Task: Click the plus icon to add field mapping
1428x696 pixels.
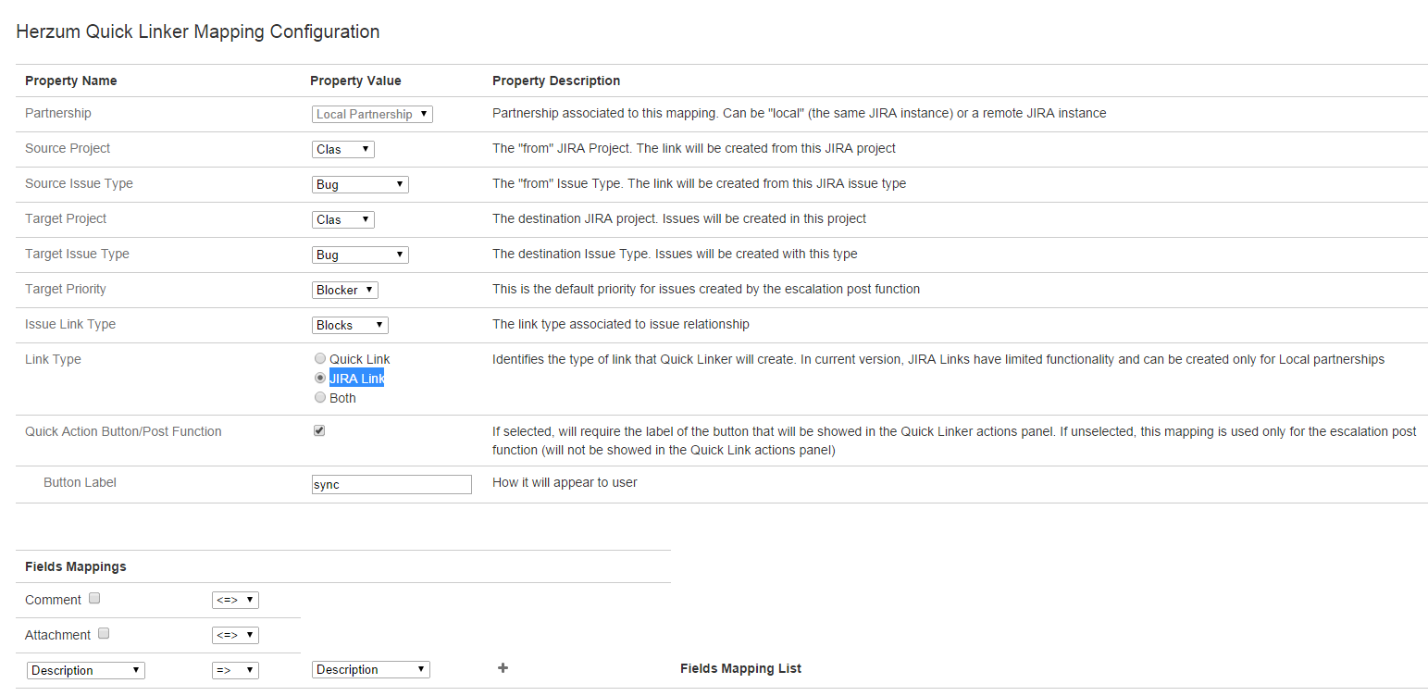Action: [503, 668]
